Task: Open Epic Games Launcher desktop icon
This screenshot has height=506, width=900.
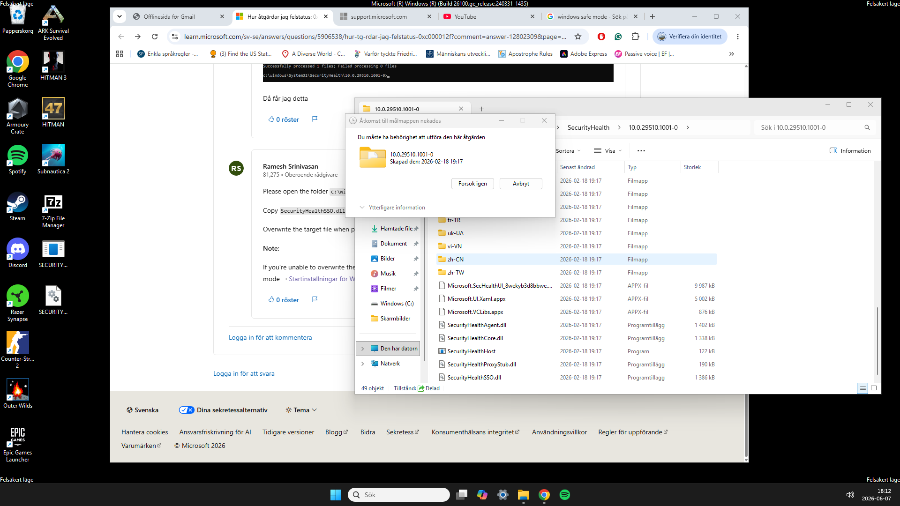Action: click(x=18, y=444)
